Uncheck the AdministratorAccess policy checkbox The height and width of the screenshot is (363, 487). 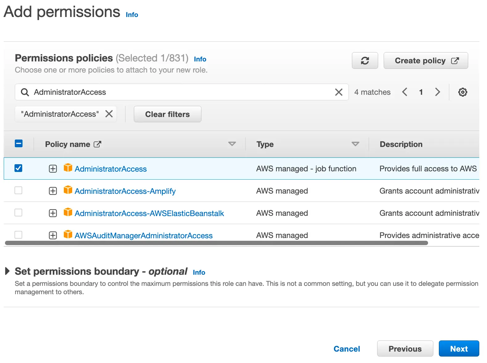(19, 168)
